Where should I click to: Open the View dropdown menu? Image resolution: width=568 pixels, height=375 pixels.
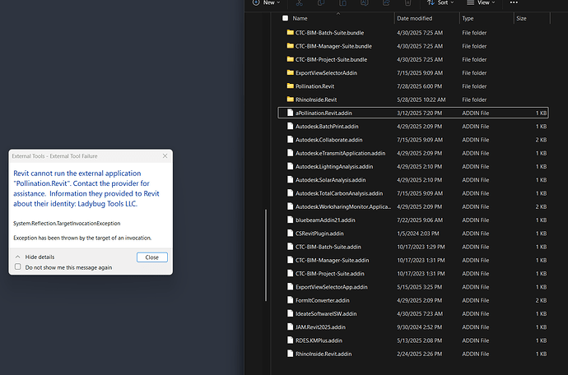(481, 3)
